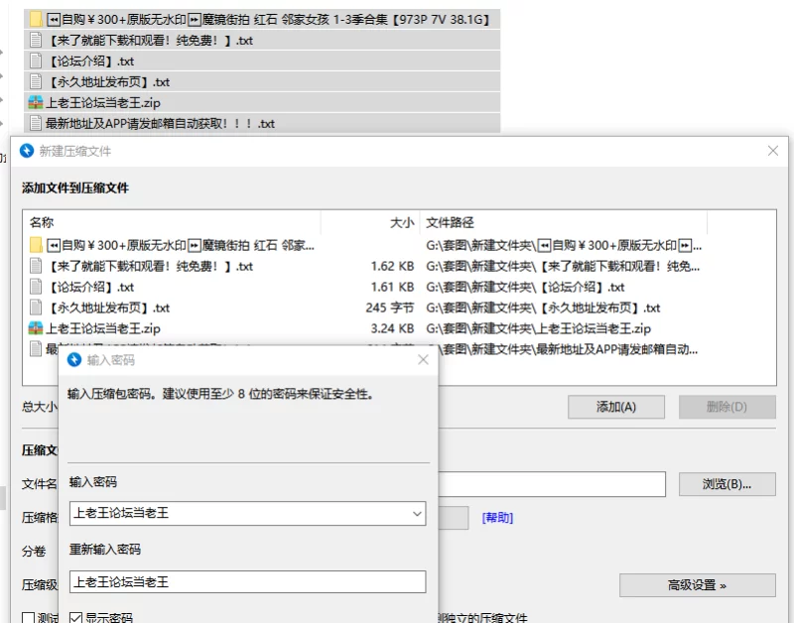The width and height of the screenshot is (794, 623).
Task: Sort the file list by the 名称 column header
Action: (x=42, y=223)
